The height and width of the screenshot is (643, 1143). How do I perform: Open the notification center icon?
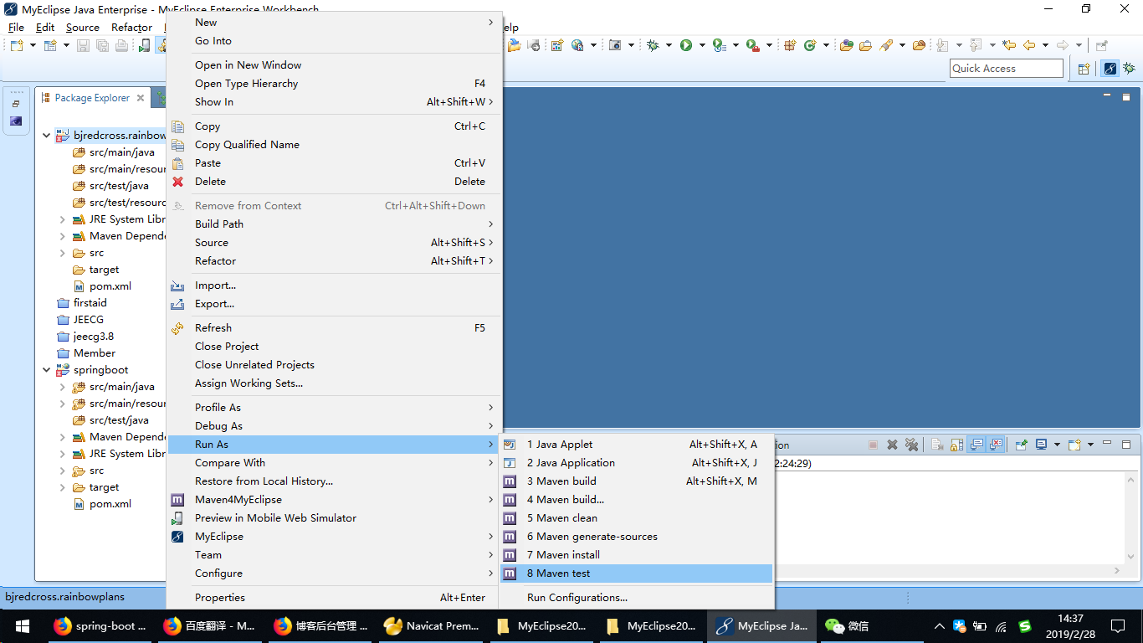(x=1118, y=626)
